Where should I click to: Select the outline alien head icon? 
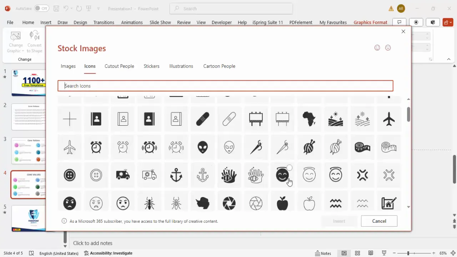coord(229,147)
